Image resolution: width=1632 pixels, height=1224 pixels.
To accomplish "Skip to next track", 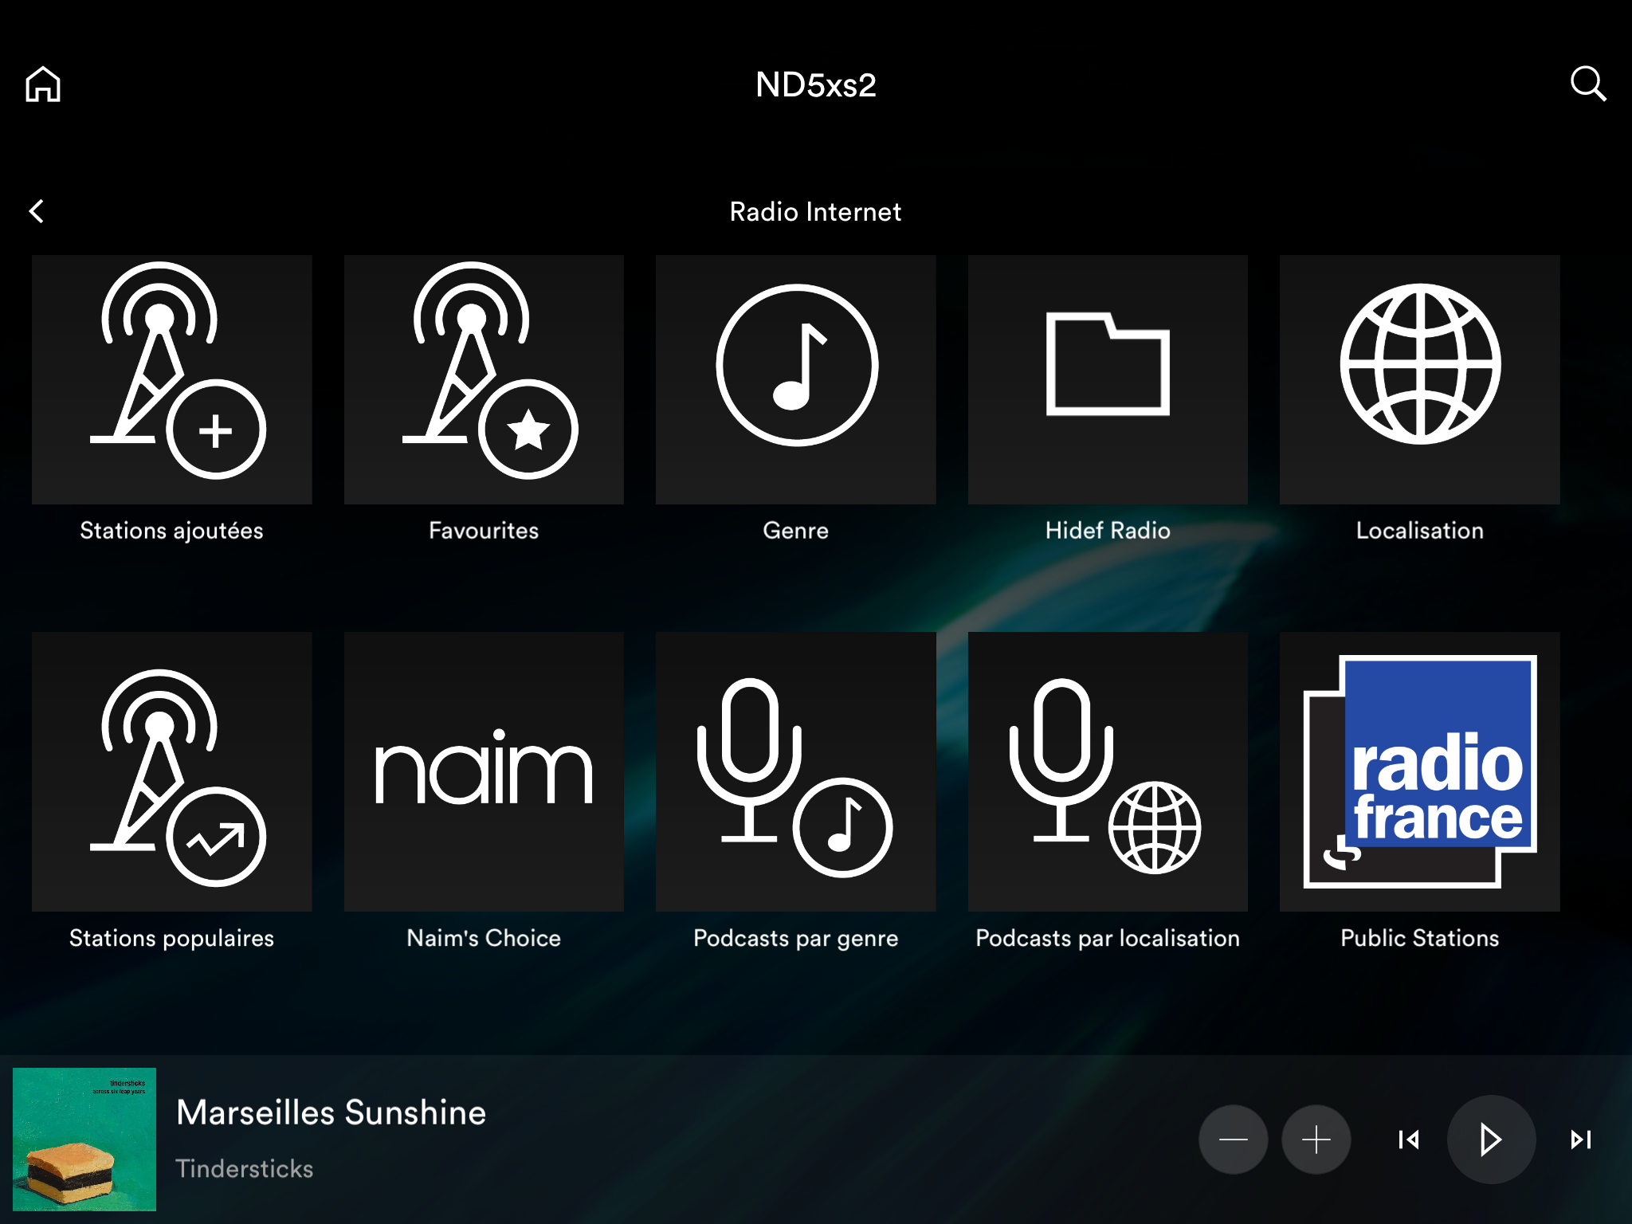I will coord(1580,1140).
